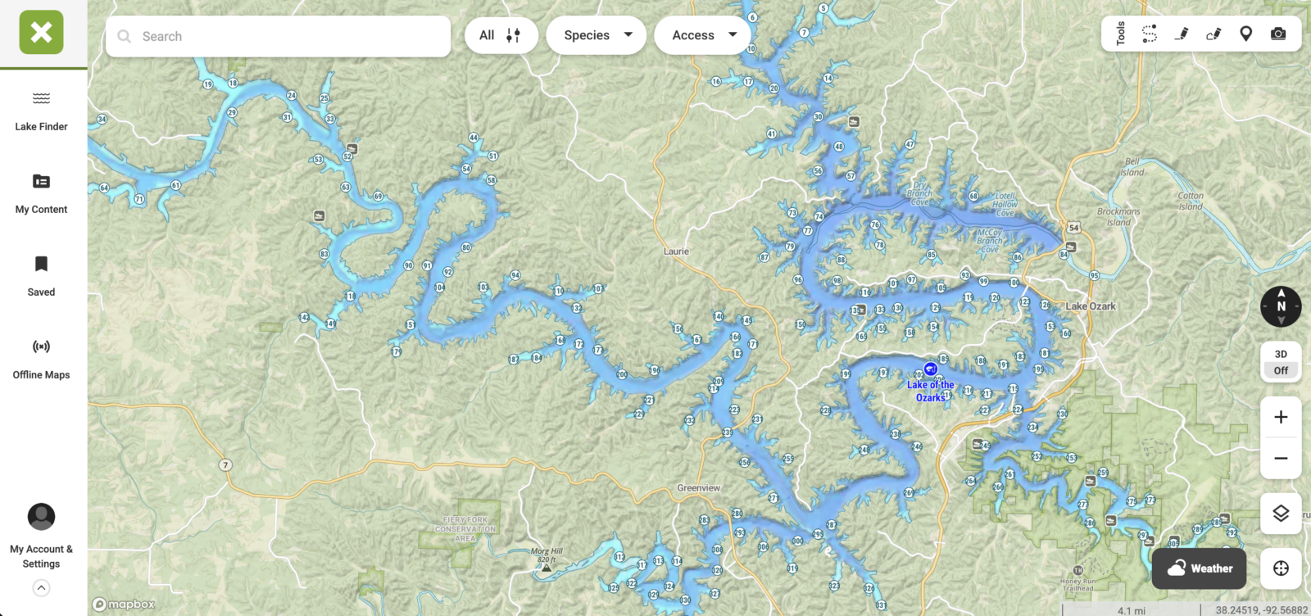Open the All filters button
This screenshot has height=616, width=1311.
[x=501, y=35]
